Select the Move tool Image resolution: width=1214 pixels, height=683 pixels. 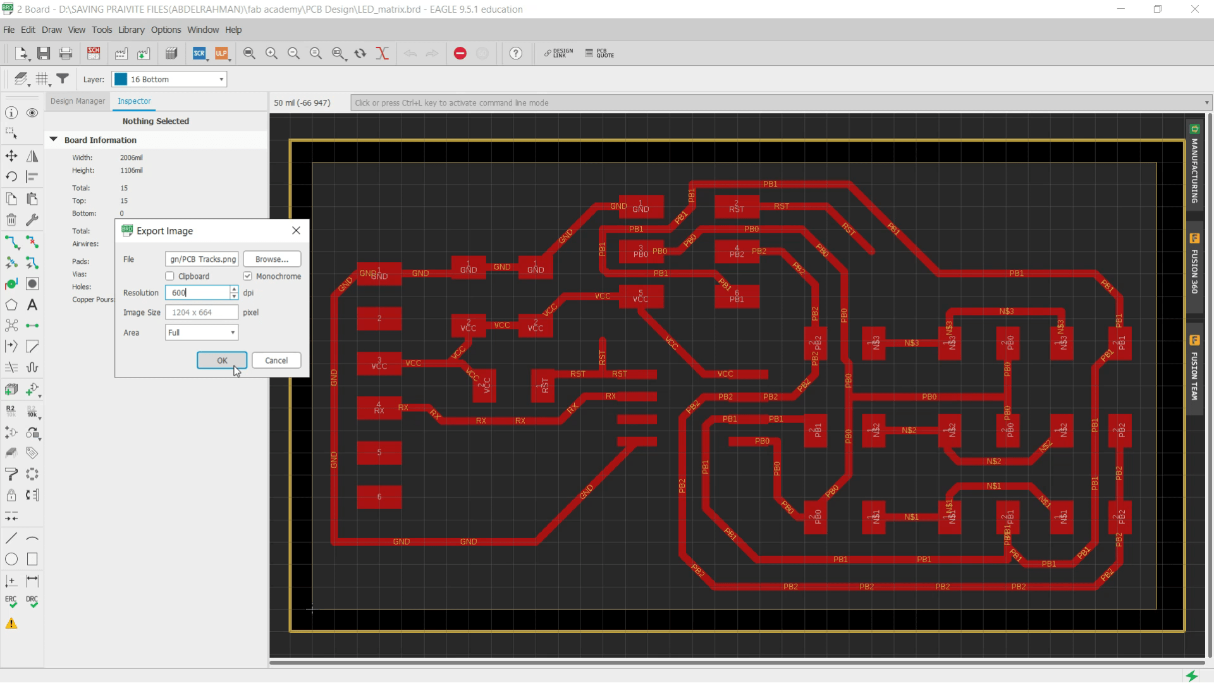(11, 156)
